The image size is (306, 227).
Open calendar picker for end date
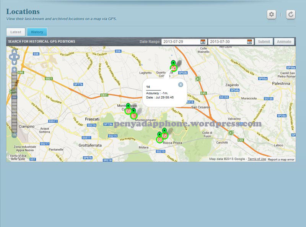click(x=249, y=42)
